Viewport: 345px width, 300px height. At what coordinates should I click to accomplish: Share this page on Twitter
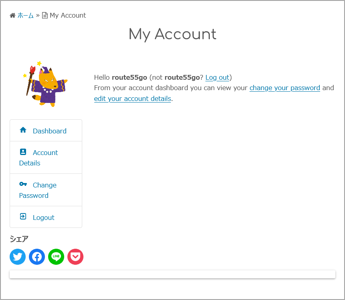pyautogui.click(x=18, y=257)
